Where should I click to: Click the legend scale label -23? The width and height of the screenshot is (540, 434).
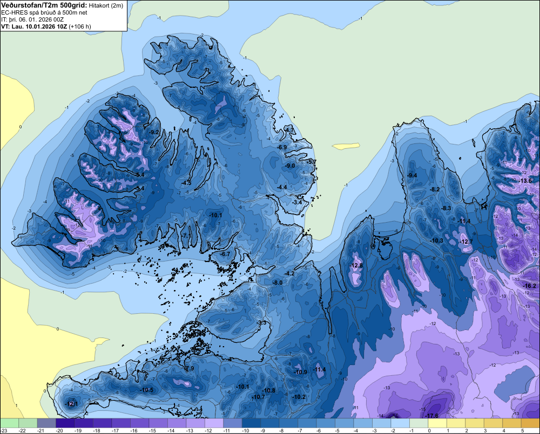3,431
